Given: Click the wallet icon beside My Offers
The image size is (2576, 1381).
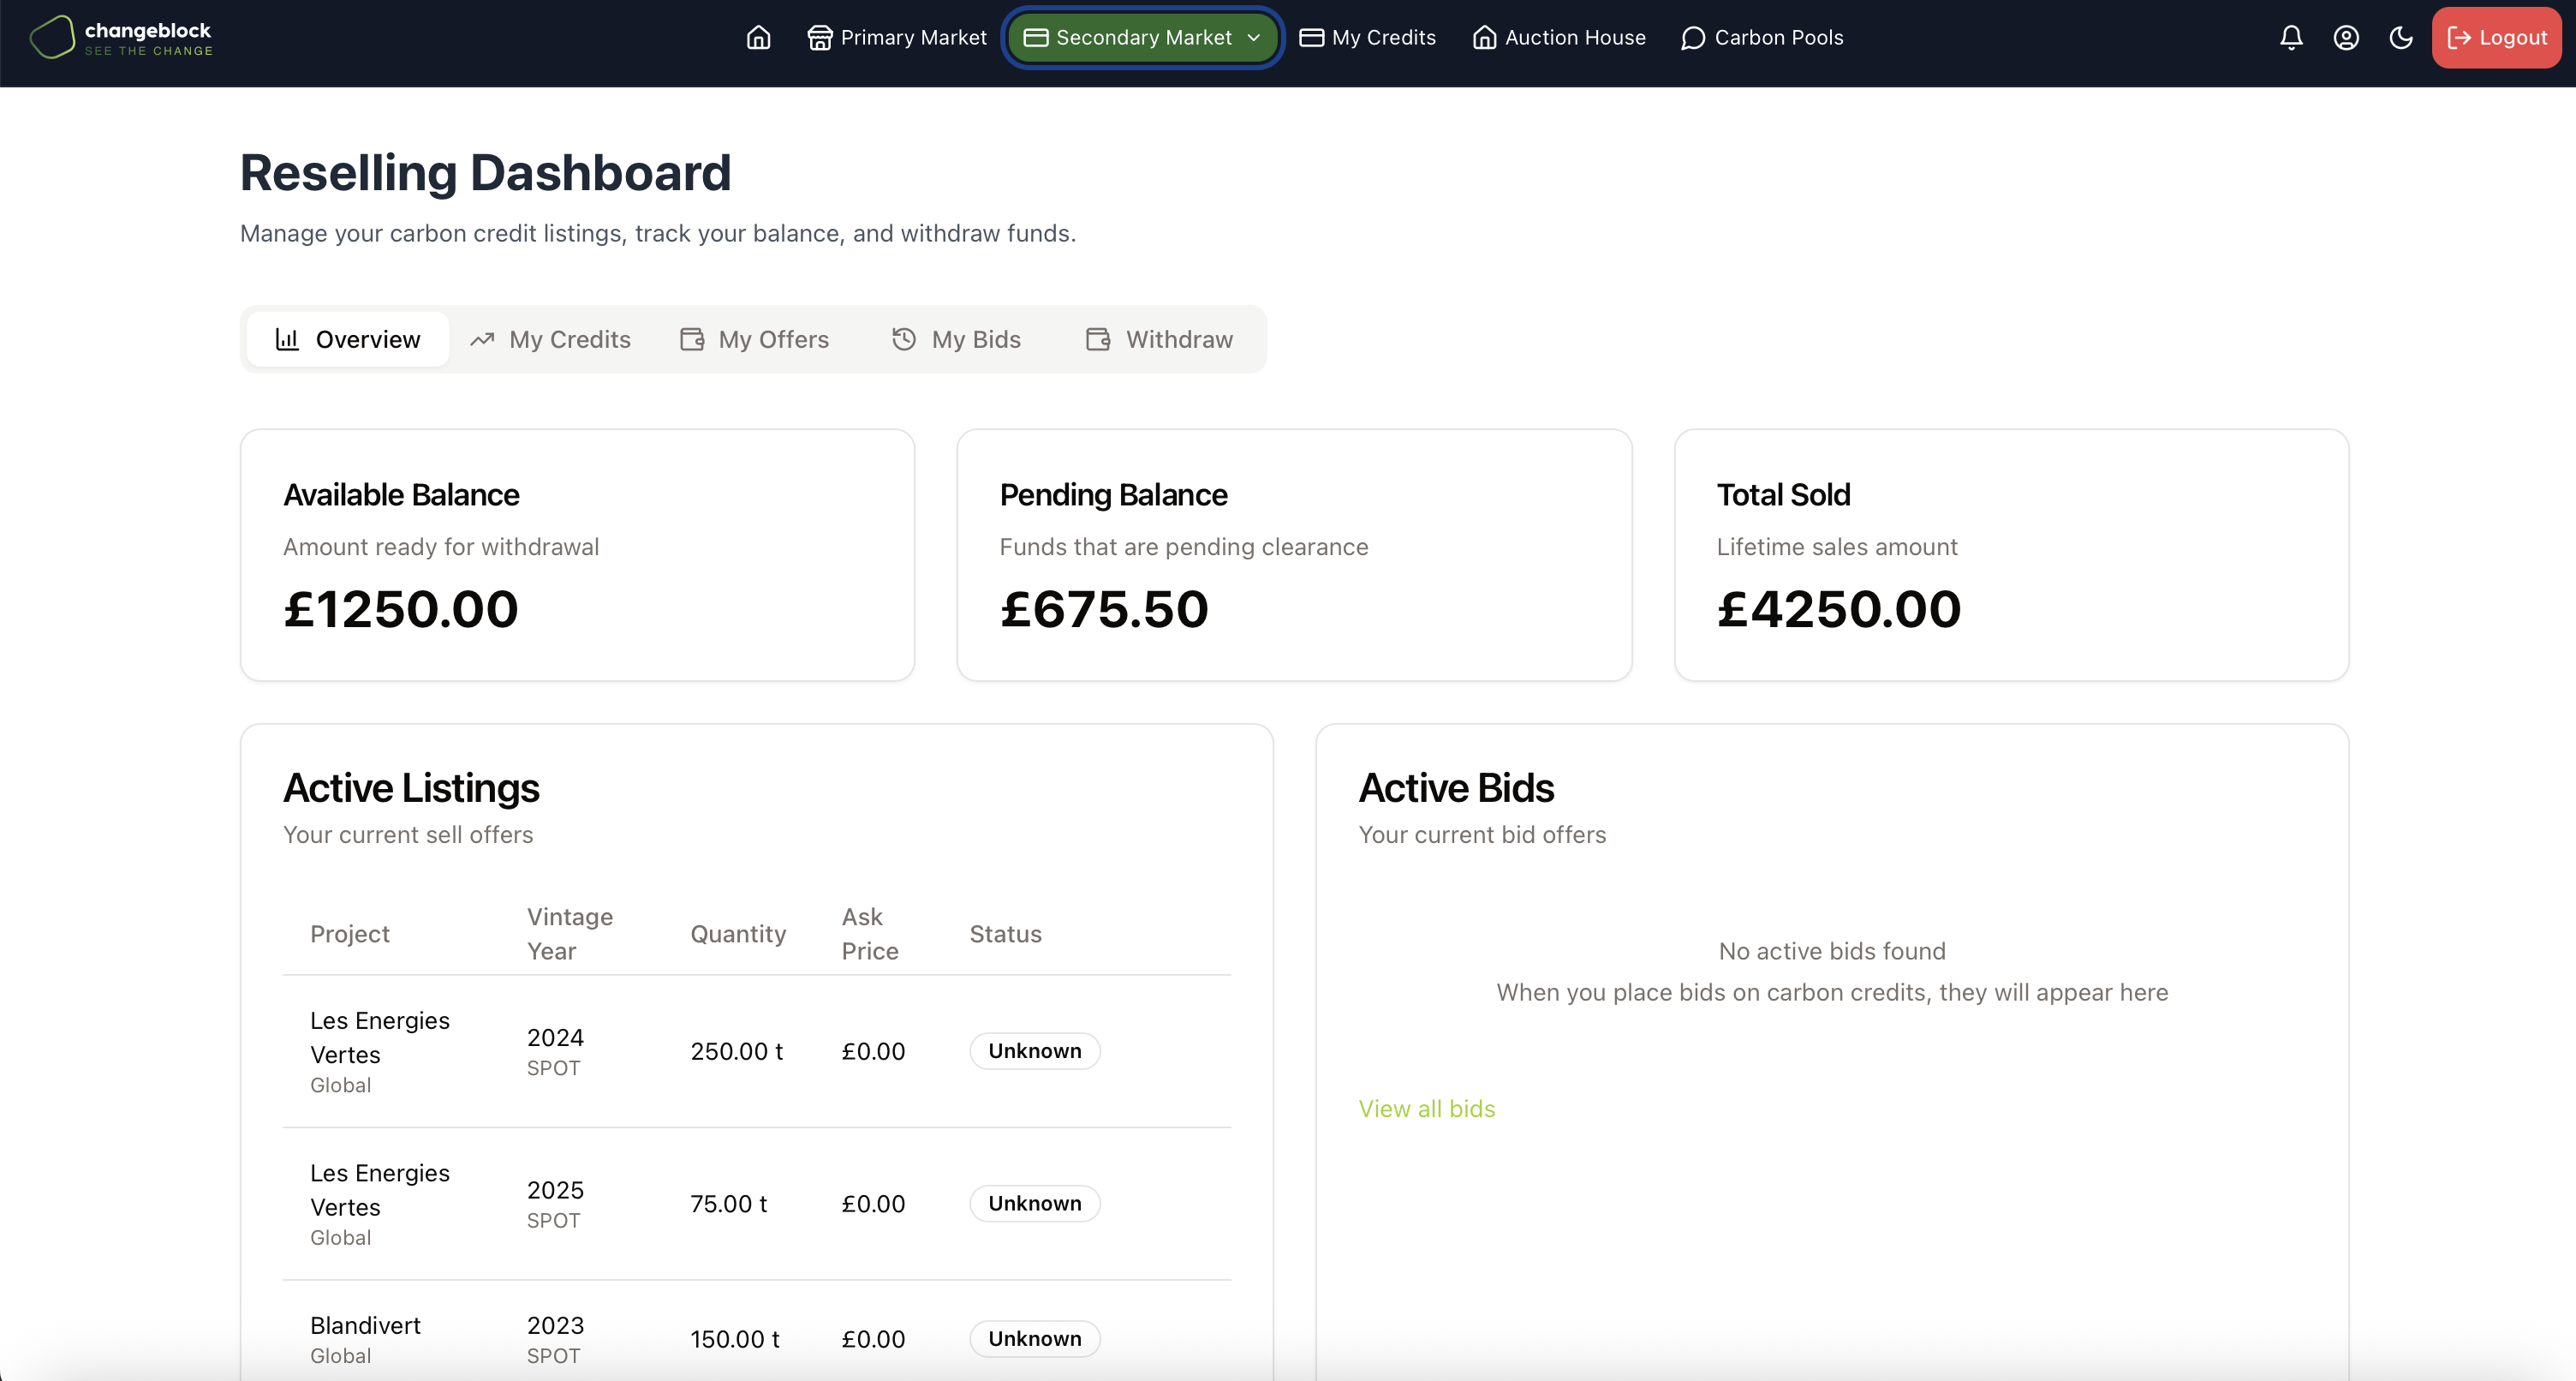Looking at the screenshot, I should click(692, 339).
